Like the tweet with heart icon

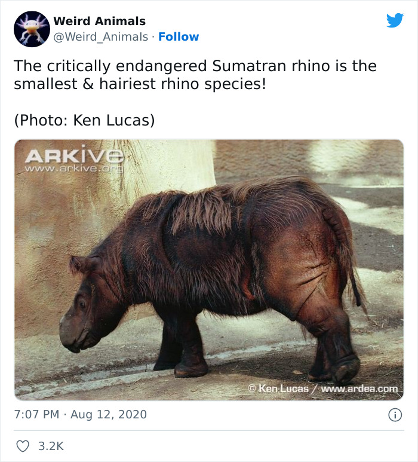[23, 446]
